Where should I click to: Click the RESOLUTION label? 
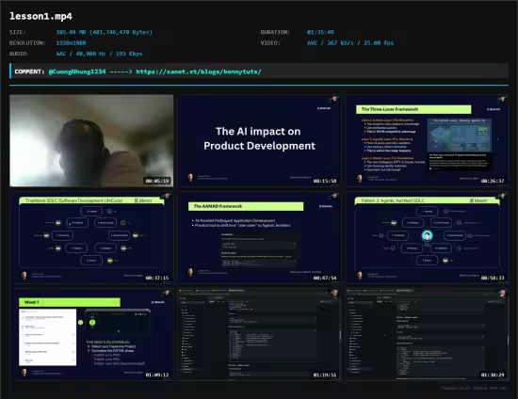[x=27, y=43]
